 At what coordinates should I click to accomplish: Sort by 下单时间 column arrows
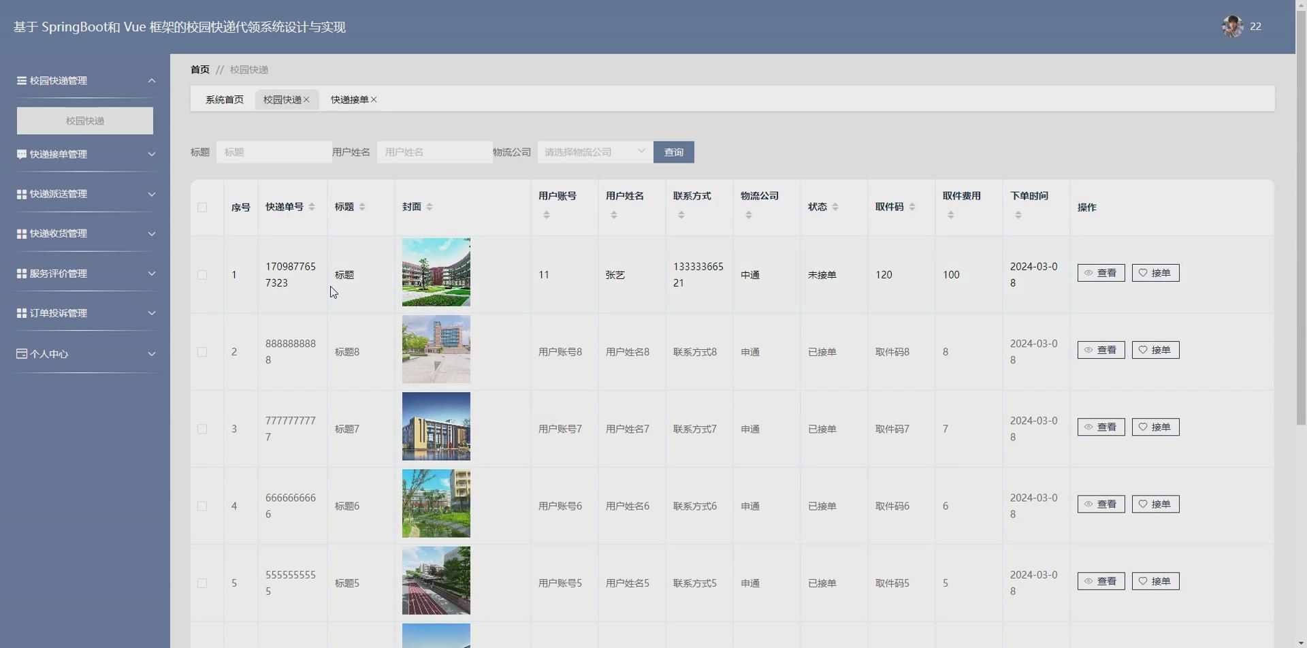(1018, 215)
